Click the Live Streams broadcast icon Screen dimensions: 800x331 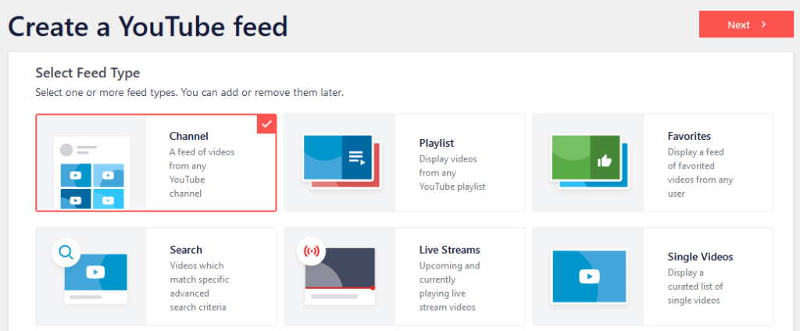[x=310, y=251]
